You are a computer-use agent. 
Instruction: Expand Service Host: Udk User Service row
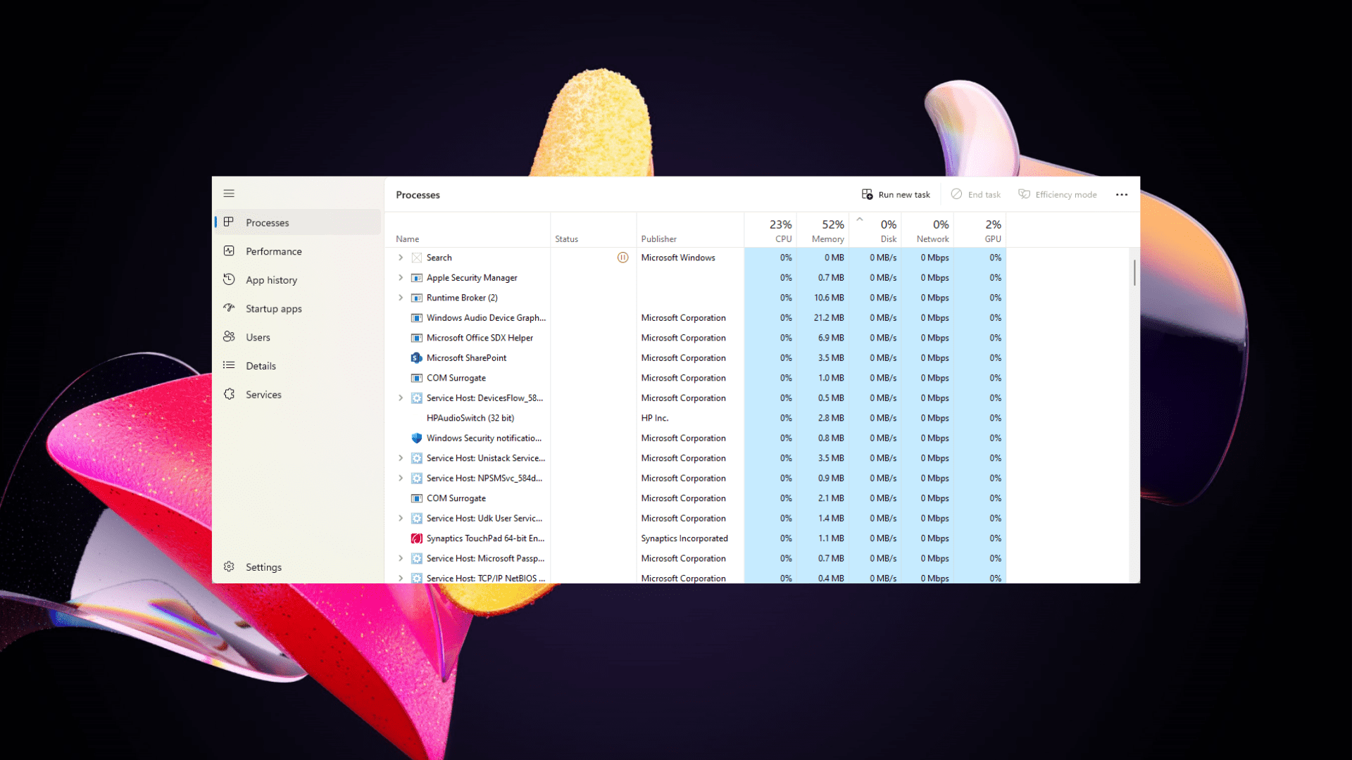[x=401, y=519]
